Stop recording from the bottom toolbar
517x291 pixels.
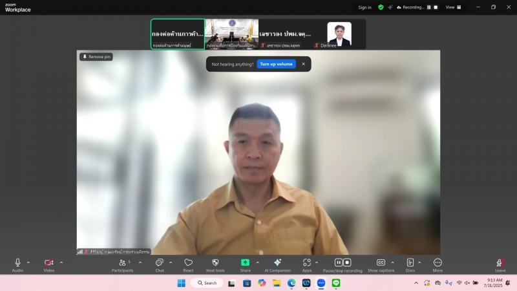tap(347, 263)
